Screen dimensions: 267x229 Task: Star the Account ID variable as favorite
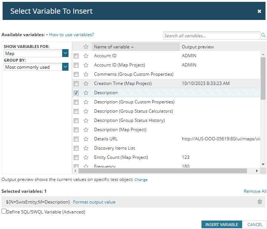coord(86,56)
